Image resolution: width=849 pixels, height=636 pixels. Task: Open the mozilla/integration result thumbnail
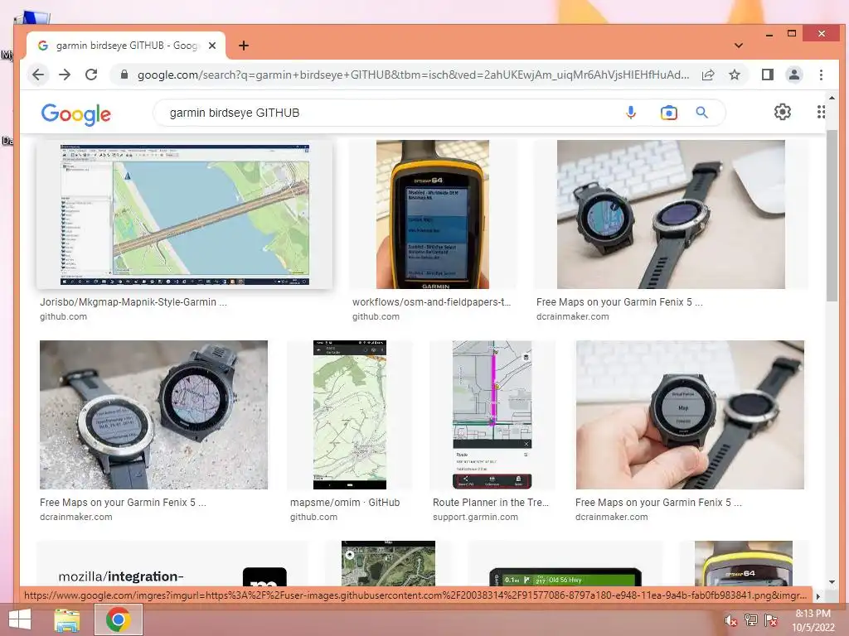coord(172,563)
